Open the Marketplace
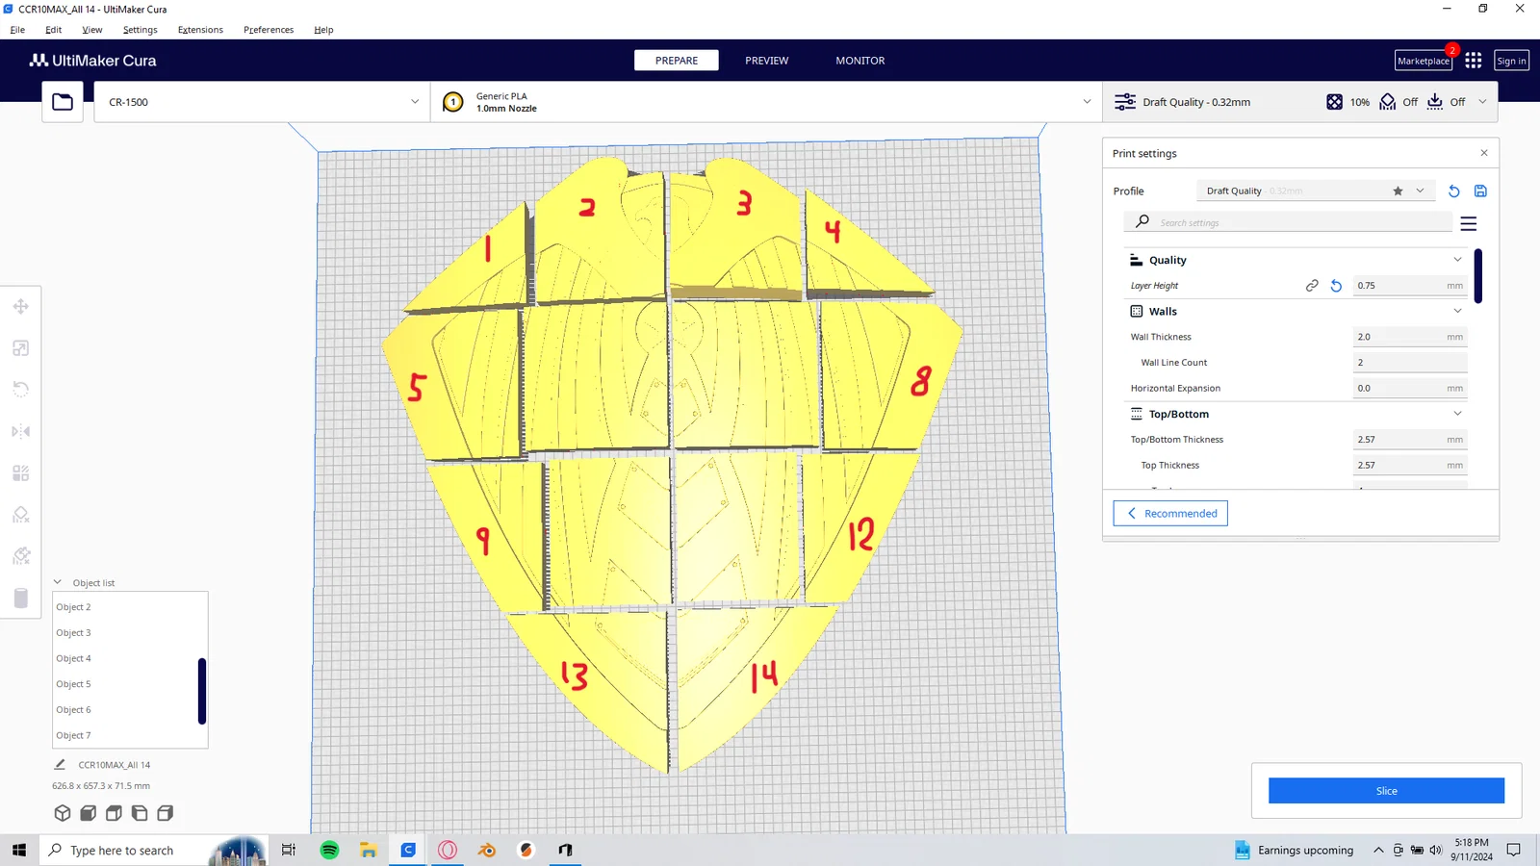This screenshot has width=1540, height=866. tap(1424, 61)
